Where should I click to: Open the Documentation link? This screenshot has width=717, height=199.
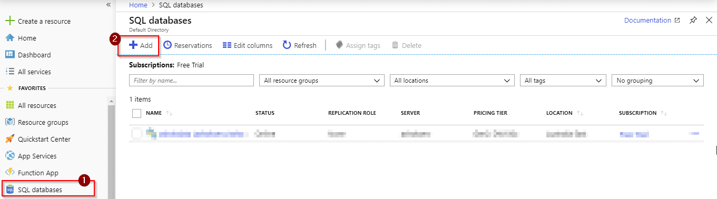coord(647,21)
